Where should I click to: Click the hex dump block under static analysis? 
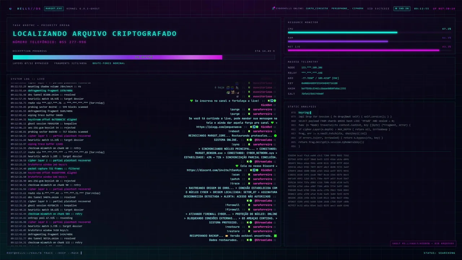(318, 180)
